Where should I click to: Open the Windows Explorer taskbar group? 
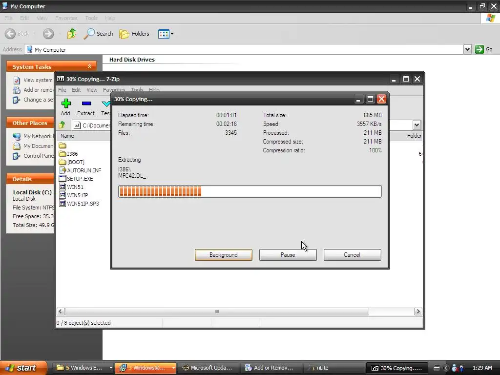click(x=84, y=368)
